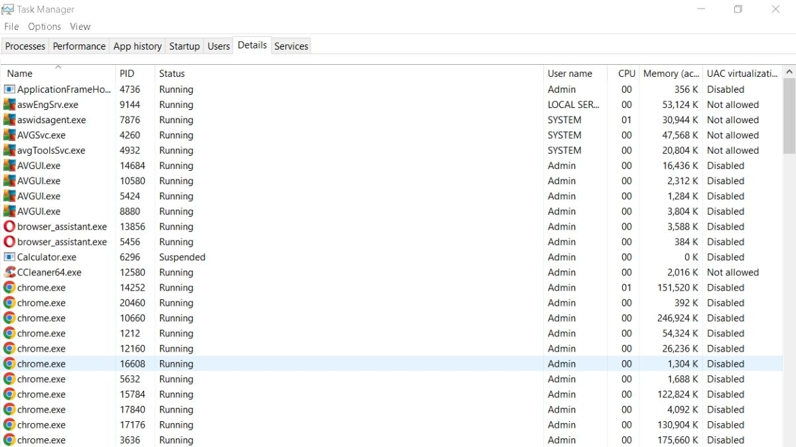Sort processes by the CPU column

coord(626,73)
